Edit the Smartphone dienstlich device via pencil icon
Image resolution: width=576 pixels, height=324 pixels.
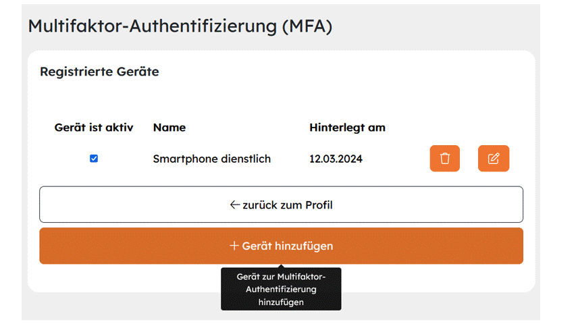click(494, 159)
